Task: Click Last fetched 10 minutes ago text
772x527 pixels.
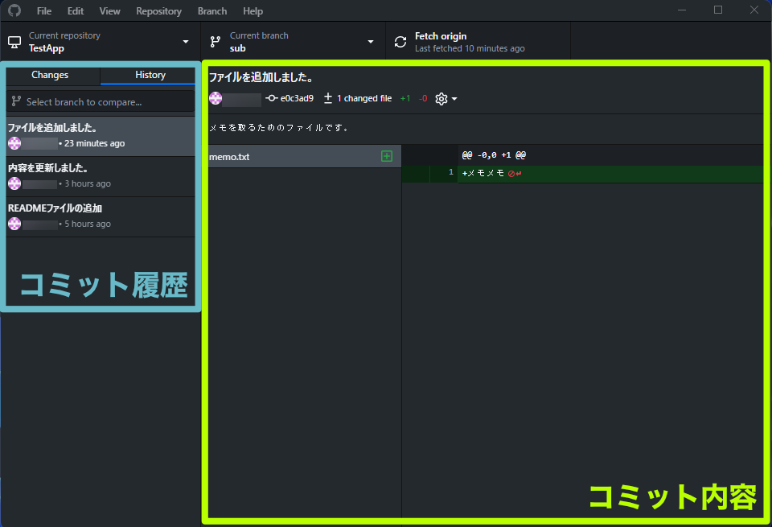Action: click(x=470, y=48)
